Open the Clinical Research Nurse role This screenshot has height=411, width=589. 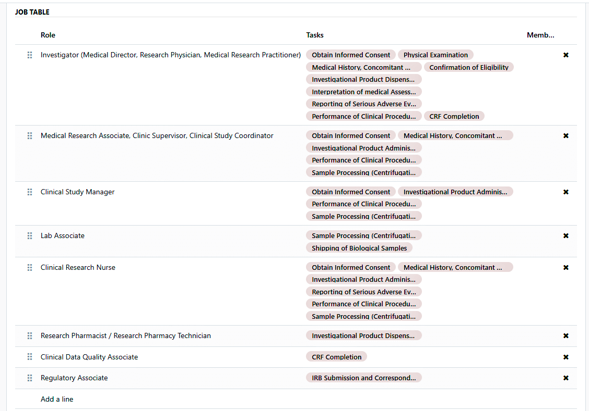(x=78, y=267)
